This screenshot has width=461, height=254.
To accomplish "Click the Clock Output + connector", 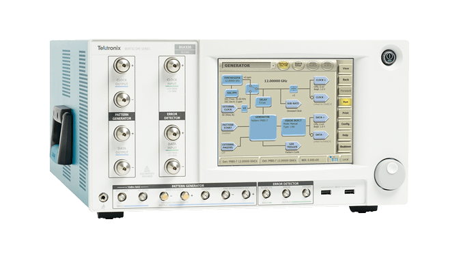I will [x=122, y=66].
